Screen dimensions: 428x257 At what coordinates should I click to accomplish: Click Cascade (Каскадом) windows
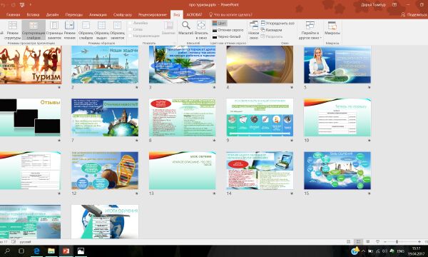click(x=271, y=30)
